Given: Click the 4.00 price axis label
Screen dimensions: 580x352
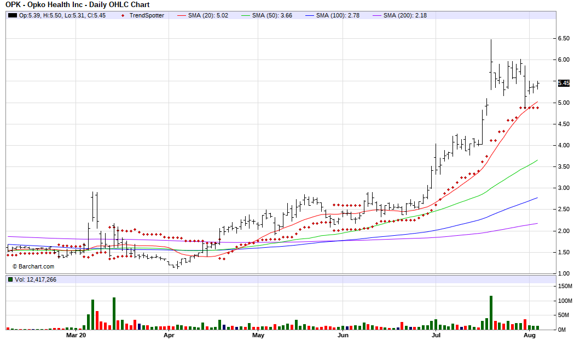Looking at the screenshot, I should [564, 145].
